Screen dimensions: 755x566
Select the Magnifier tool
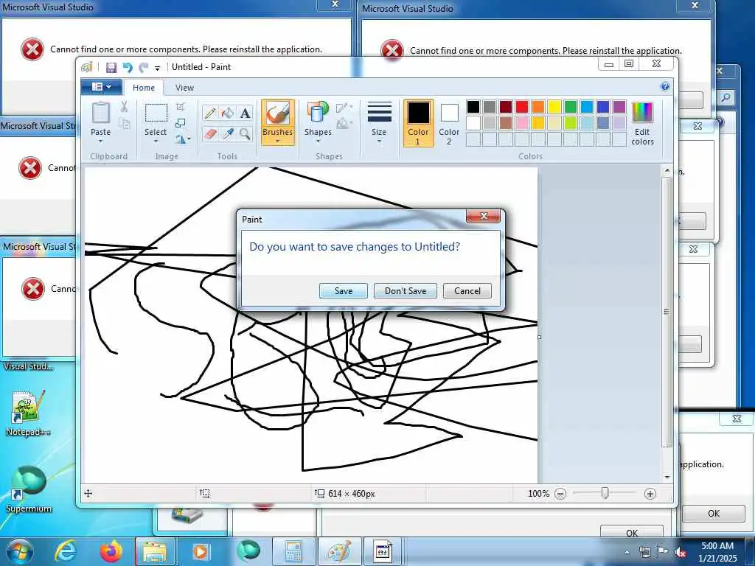245,133
